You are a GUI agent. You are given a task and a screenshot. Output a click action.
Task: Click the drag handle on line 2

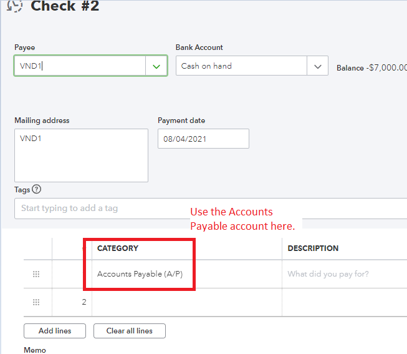tap(36, 302)
